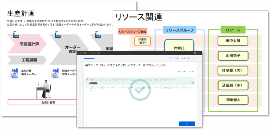Open kebab menu in quiz window header
The image size is (271, 130).
pos(195,59)
